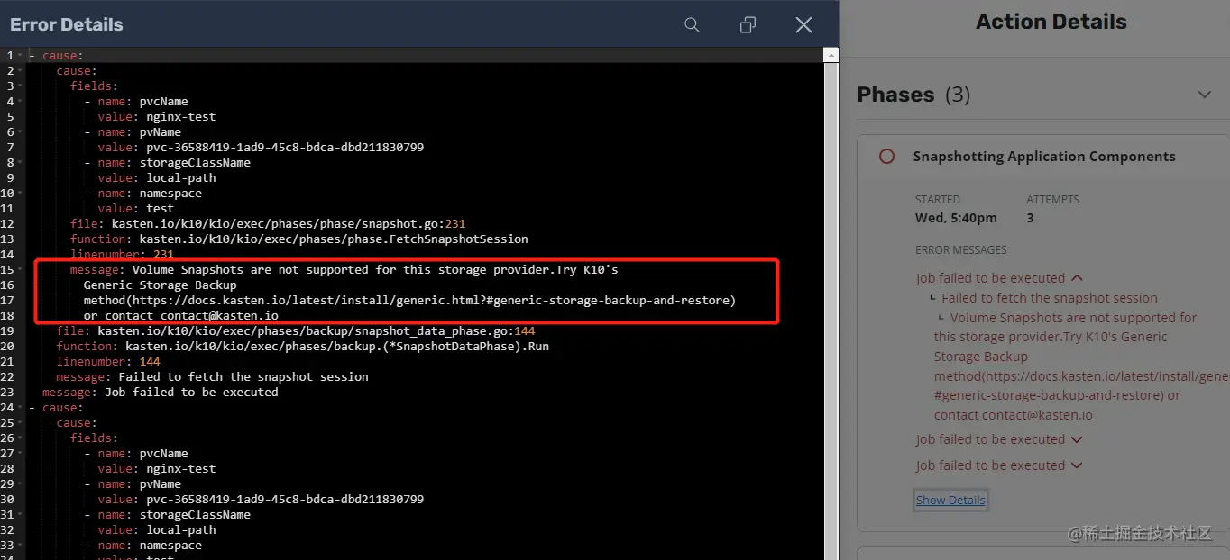Open the Show Details link
Viewport: 1230px width, 560px height.
pyautogui.click(x=950, y=500)
